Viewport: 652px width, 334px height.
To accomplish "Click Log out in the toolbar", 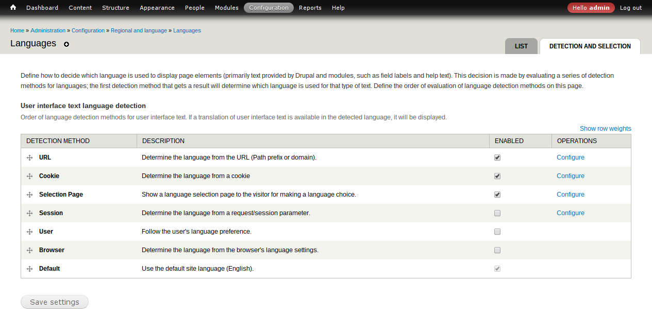I will [630, 7].
